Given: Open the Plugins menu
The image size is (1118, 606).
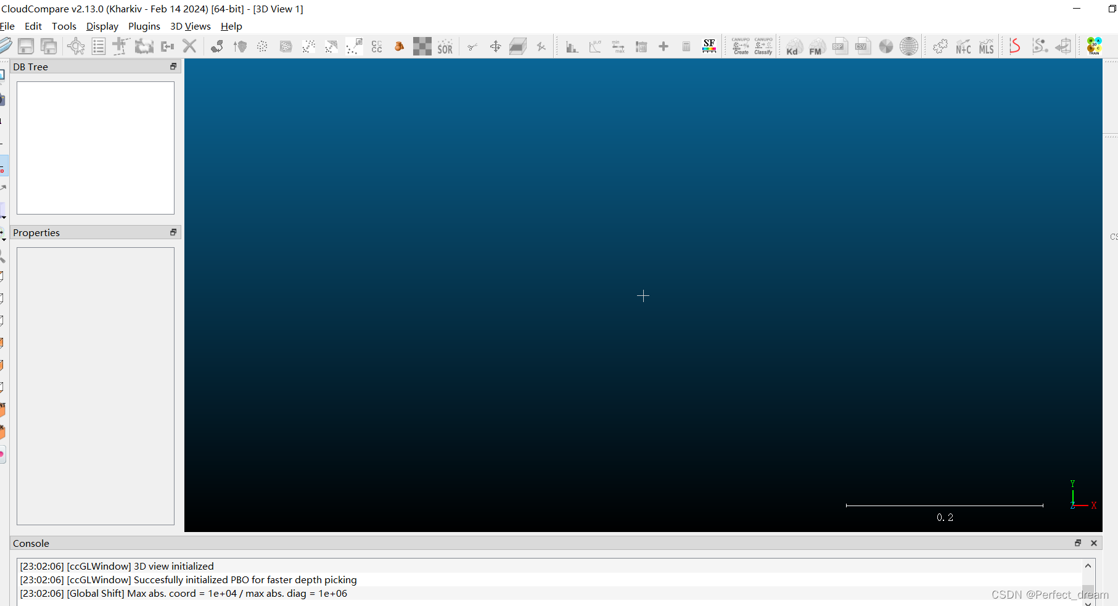Looking at the screenshot, I should [144, 27].
